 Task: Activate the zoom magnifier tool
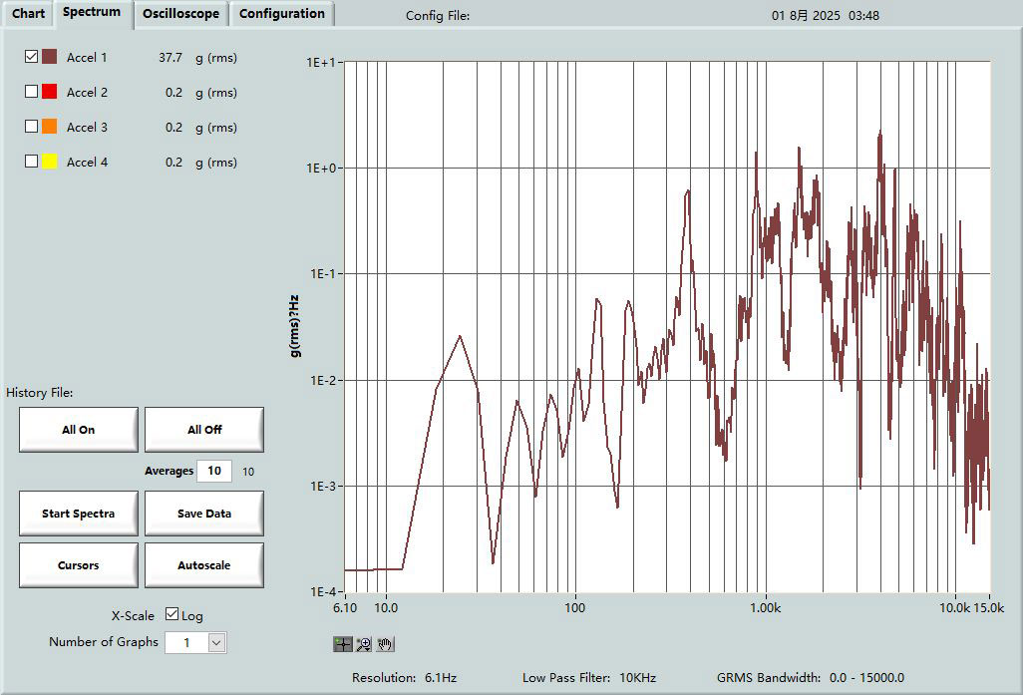coord(364,644)
